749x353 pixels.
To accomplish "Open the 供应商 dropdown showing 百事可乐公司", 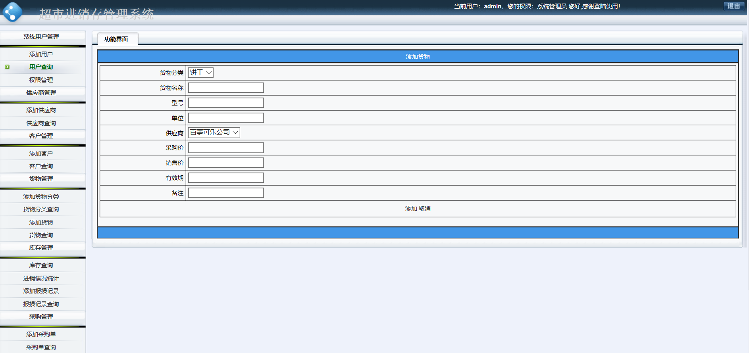I will 214,132.
